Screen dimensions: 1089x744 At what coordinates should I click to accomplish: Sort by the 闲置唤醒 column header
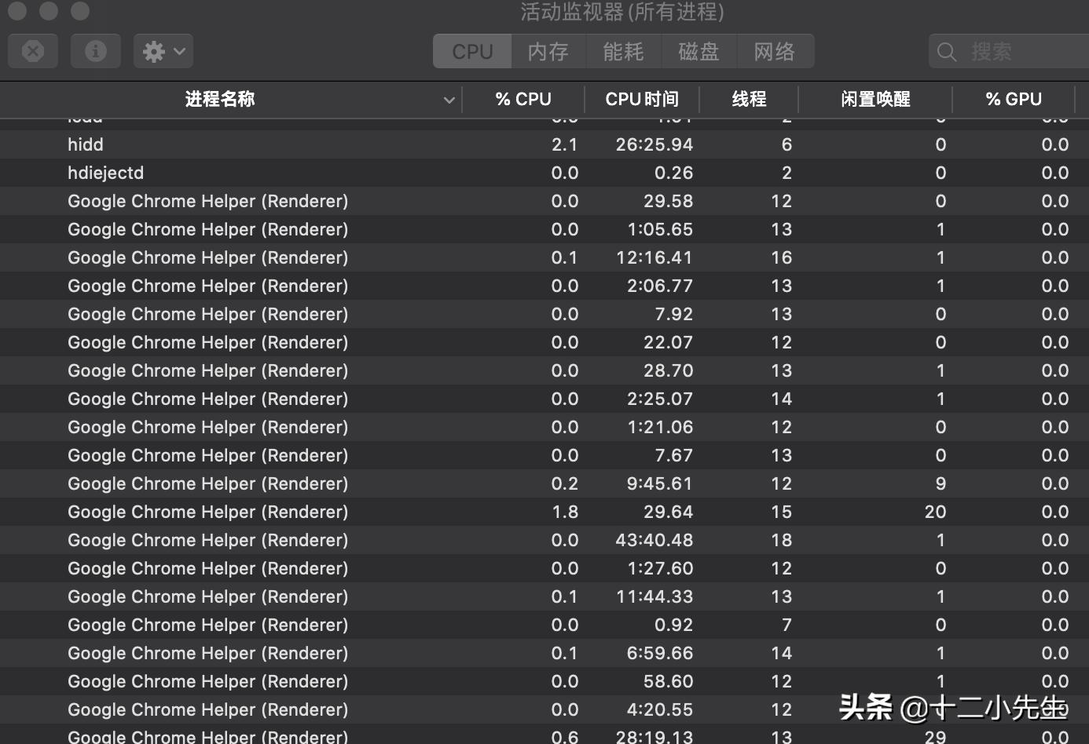[875, 99]
